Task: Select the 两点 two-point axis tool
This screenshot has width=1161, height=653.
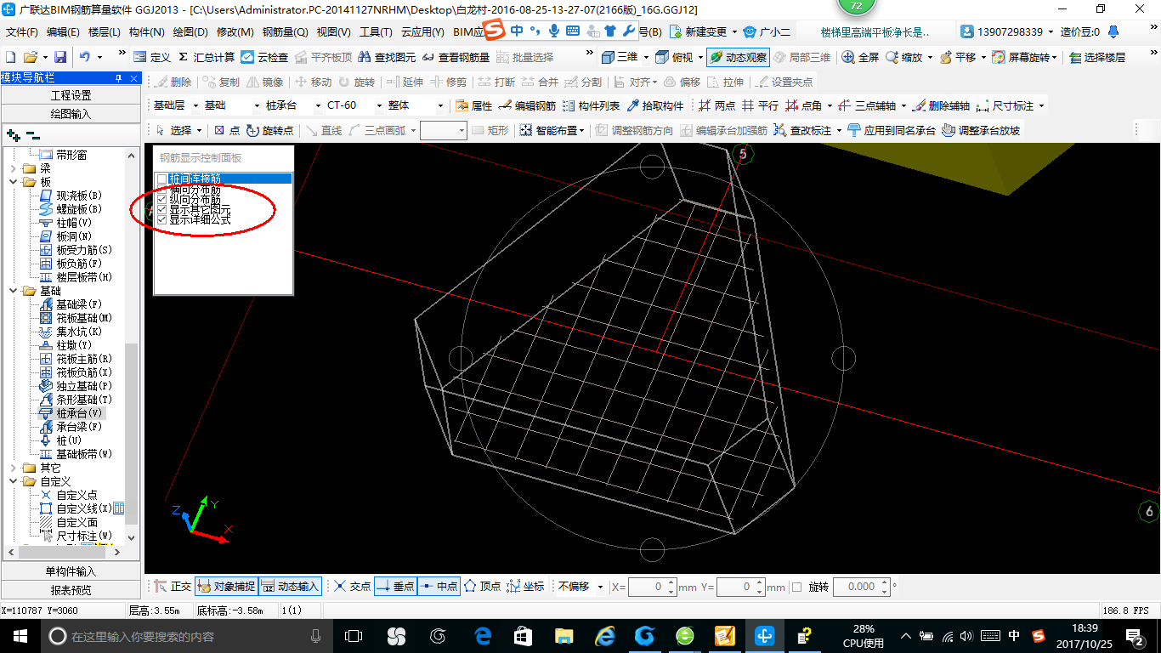Action: pyautogui.click(x=716, y=105)
